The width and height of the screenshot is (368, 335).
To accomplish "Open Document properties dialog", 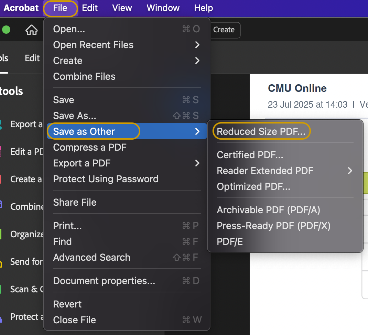I will (104, 281).
